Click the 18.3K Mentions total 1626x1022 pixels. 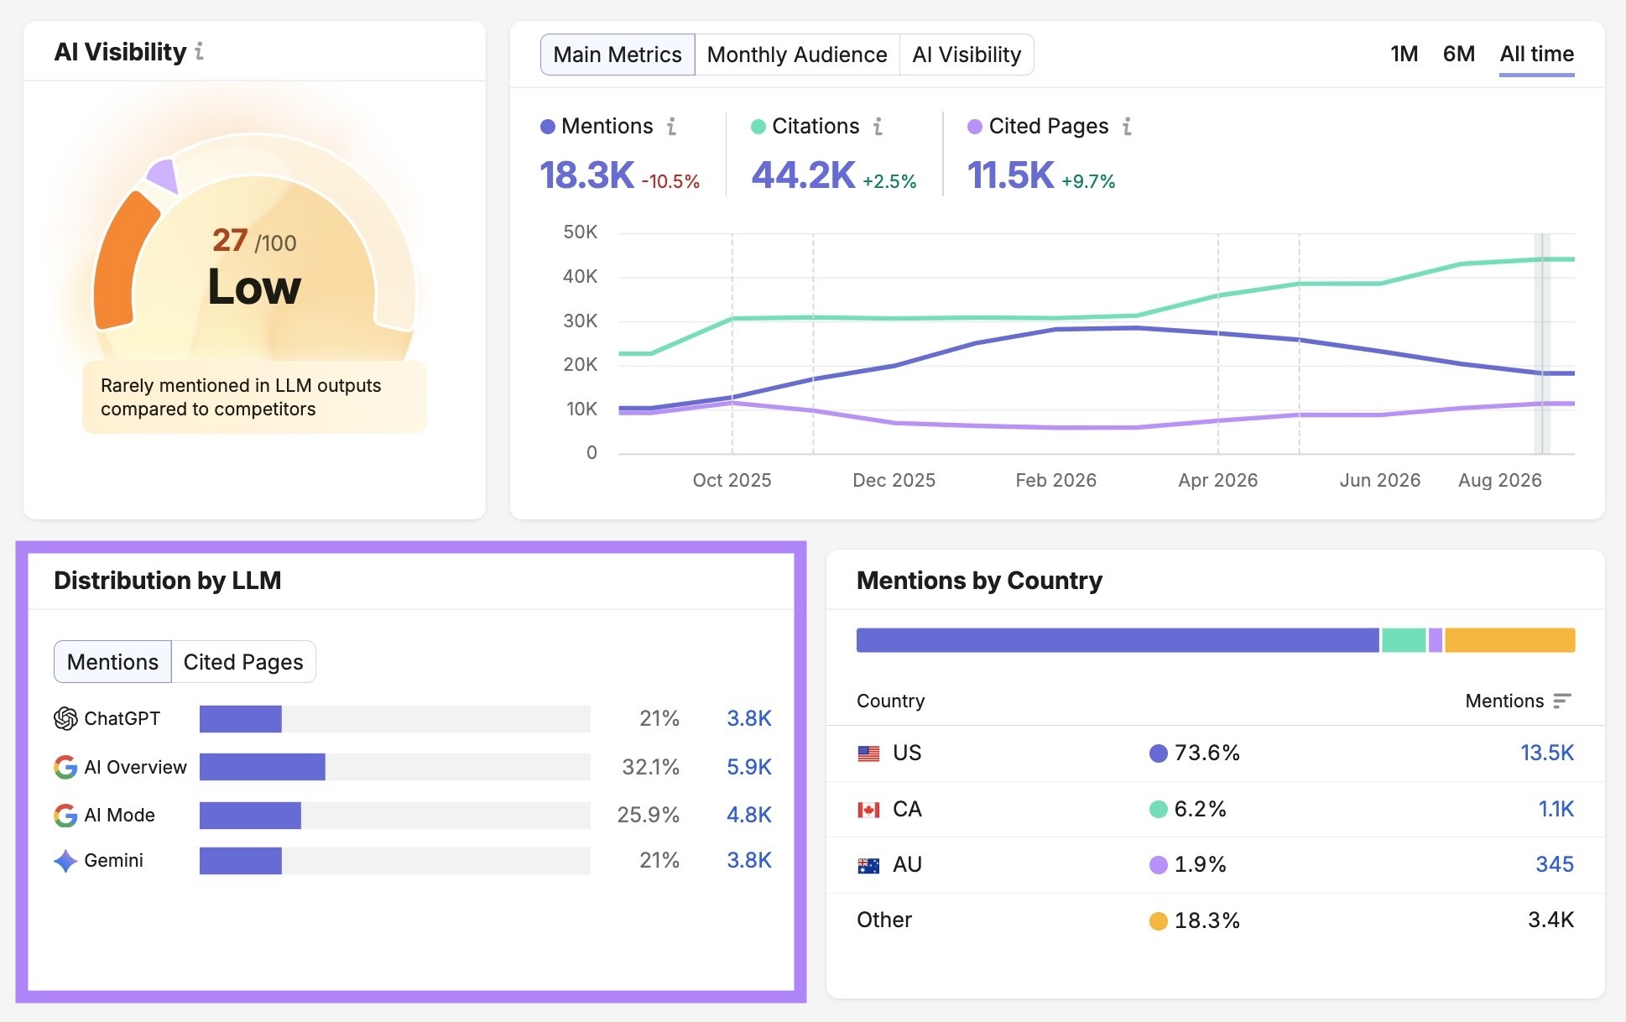[586, 175]
